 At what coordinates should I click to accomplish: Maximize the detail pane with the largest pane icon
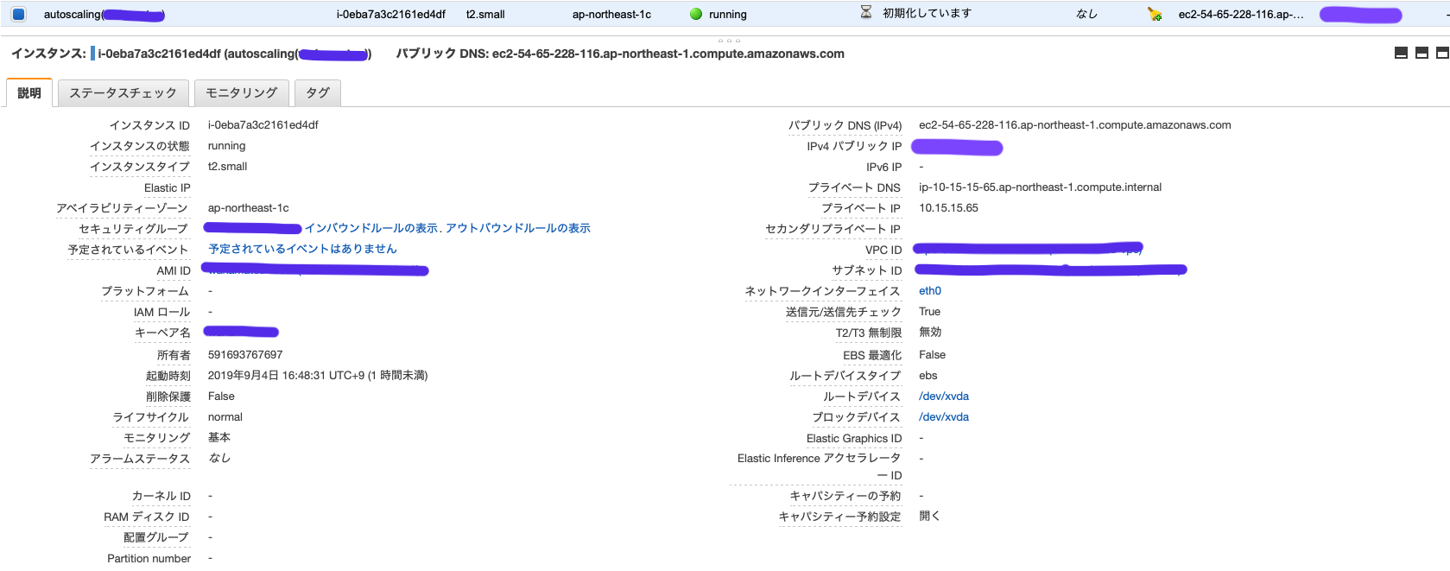1442,54
